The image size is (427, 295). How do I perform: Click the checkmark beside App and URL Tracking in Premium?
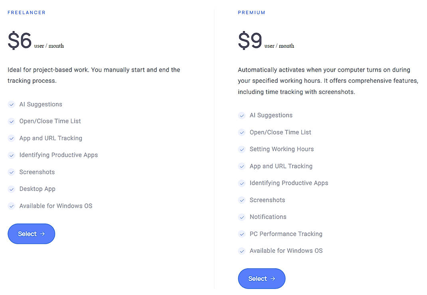(242, 166)
